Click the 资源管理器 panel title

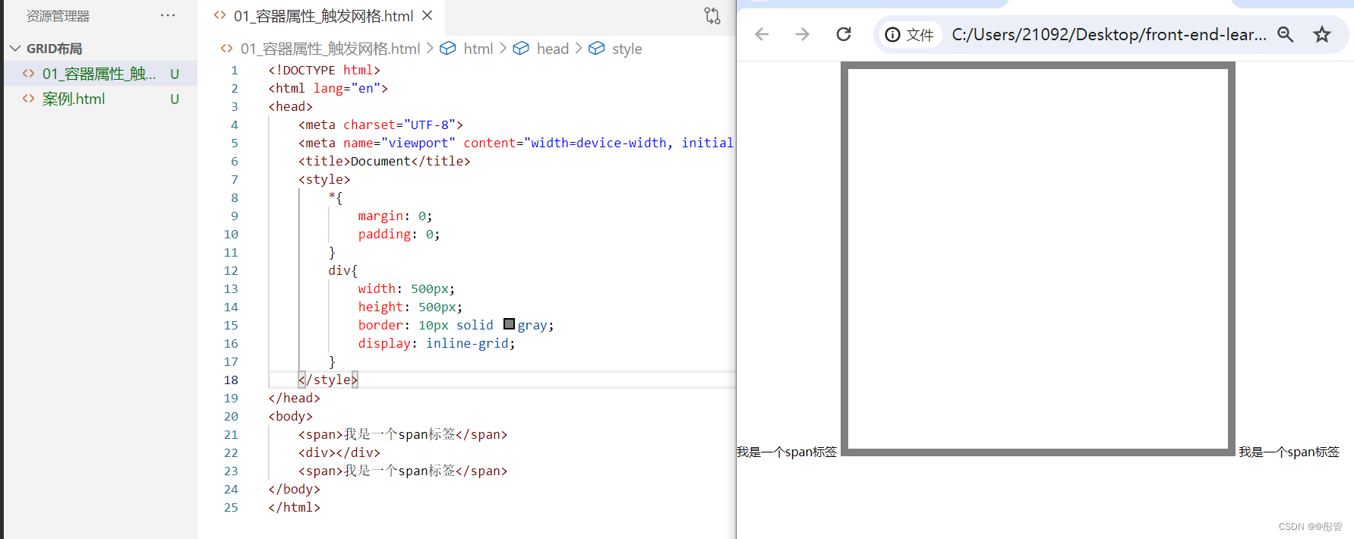(58, 16)
